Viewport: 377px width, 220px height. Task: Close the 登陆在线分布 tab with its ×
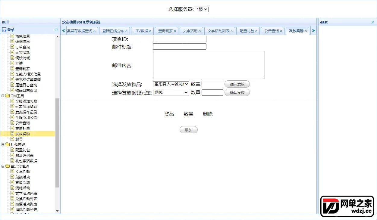click(x=126, y=31)
